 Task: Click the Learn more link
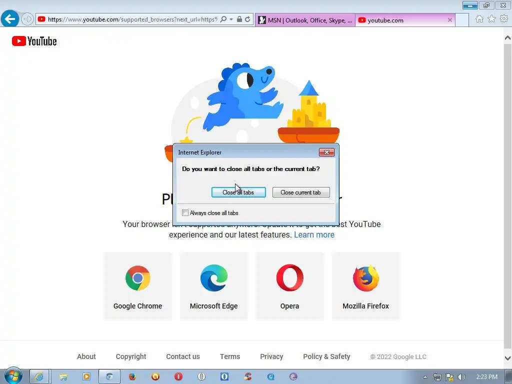point(314,235)
